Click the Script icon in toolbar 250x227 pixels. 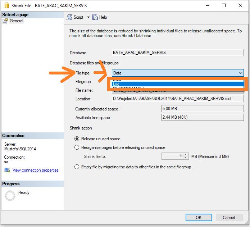coord(70,17)
